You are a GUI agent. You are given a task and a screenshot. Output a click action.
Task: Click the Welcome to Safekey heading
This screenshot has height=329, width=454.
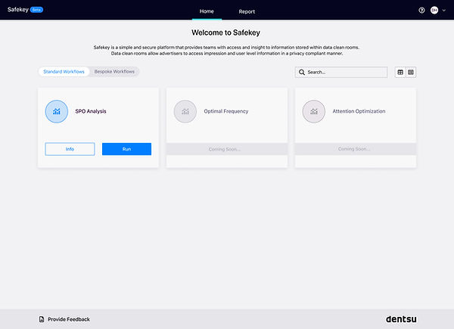225,33
